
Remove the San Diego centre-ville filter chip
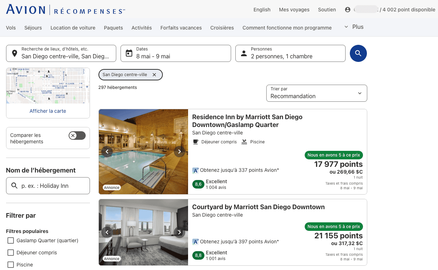click(x=154, y=75)
